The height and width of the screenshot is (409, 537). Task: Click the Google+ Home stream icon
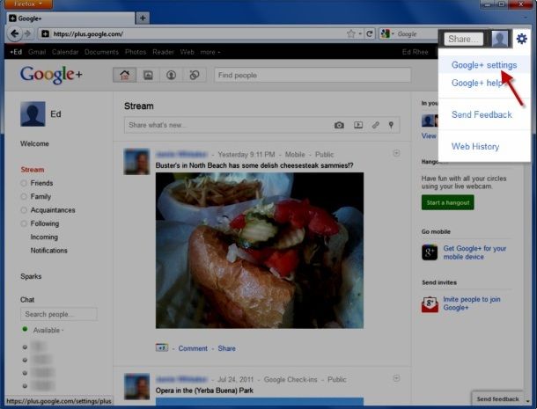125,75
